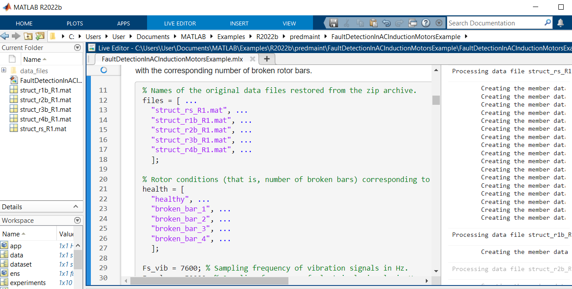This screenshot has height=289, width=572.
Task: Click line number 21 in the gutter
Action: tap(103, 189)
